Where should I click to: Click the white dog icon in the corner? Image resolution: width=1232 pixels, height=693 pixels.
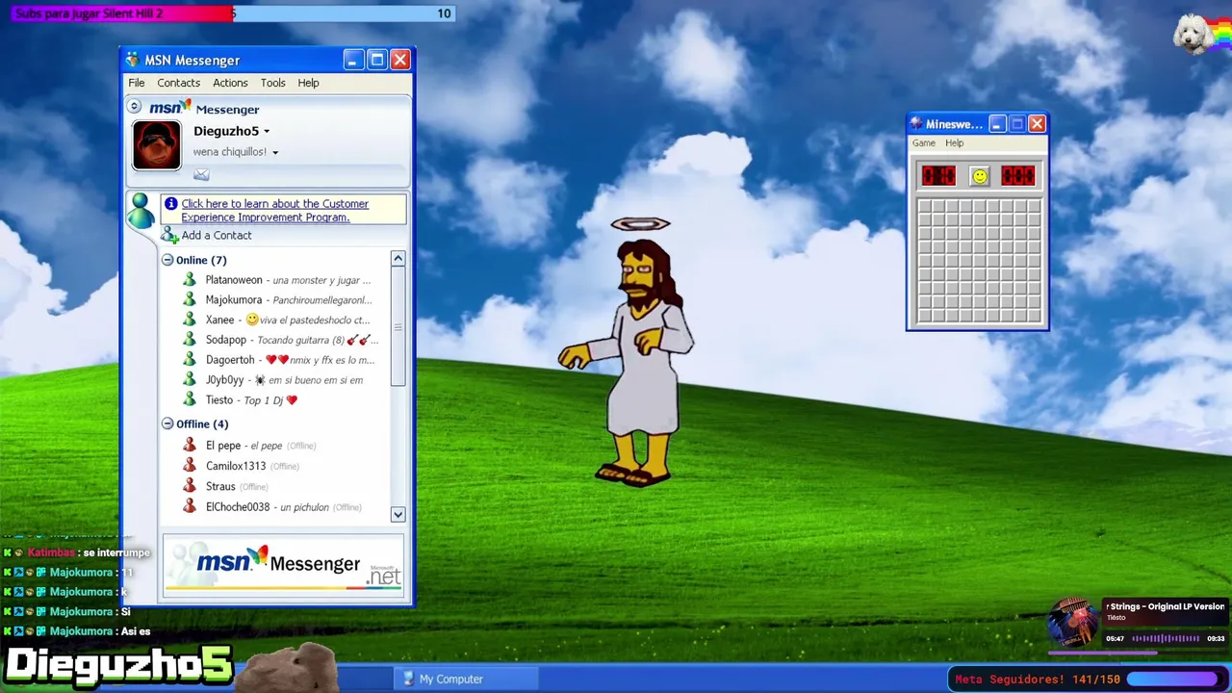click(x=1193, y=34)
